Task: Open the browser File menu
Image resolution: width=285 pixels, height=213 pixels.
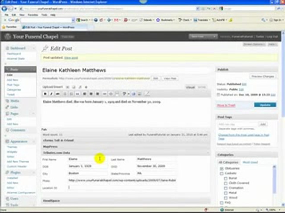Action: [x=7, y=15]
